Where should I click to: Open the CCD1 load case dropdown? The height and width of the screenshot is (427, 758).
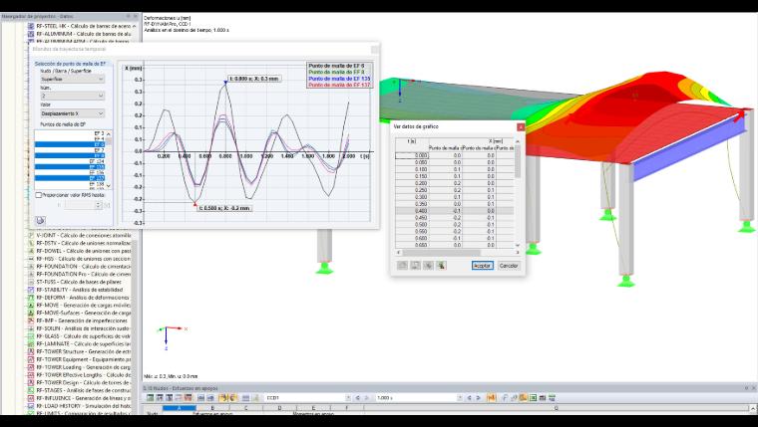pos(308,398)
